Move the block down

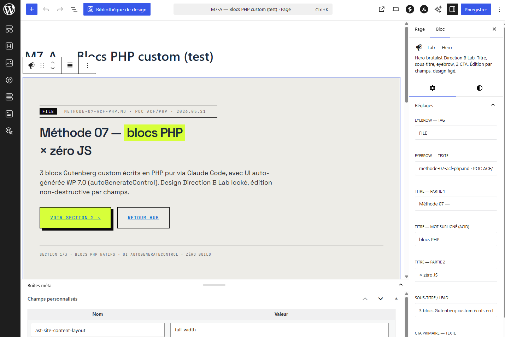[53, 68]
